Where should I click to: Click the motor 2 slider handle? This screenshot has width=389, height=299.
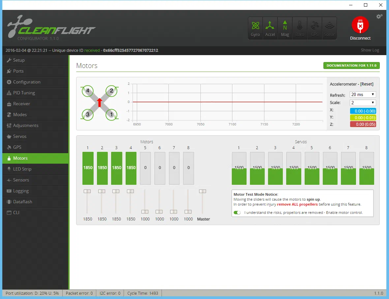(x=102, y=191)
